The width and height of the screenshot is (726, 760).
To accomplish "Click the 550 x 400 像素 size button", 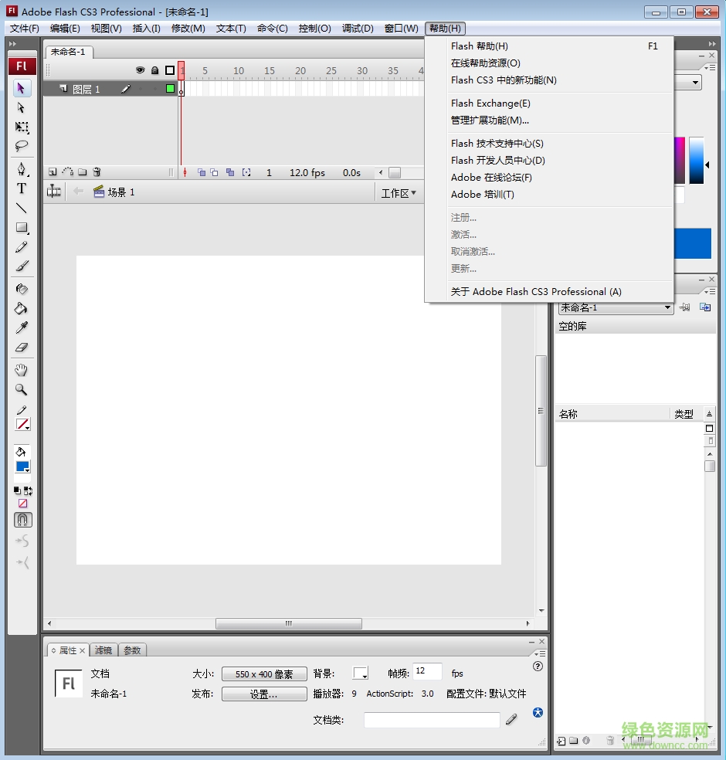I will click(263, 673).
